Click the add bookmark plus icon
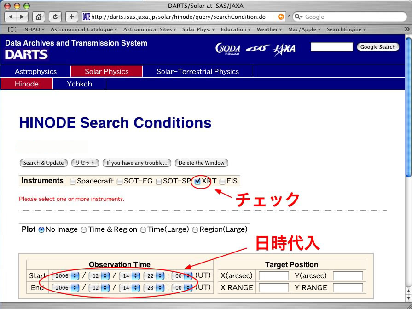Viewport: 412px width, 309px height. [x=72, y=17]
